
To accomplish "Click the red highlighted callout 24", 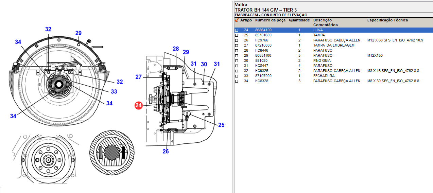I will click(138, 106).
